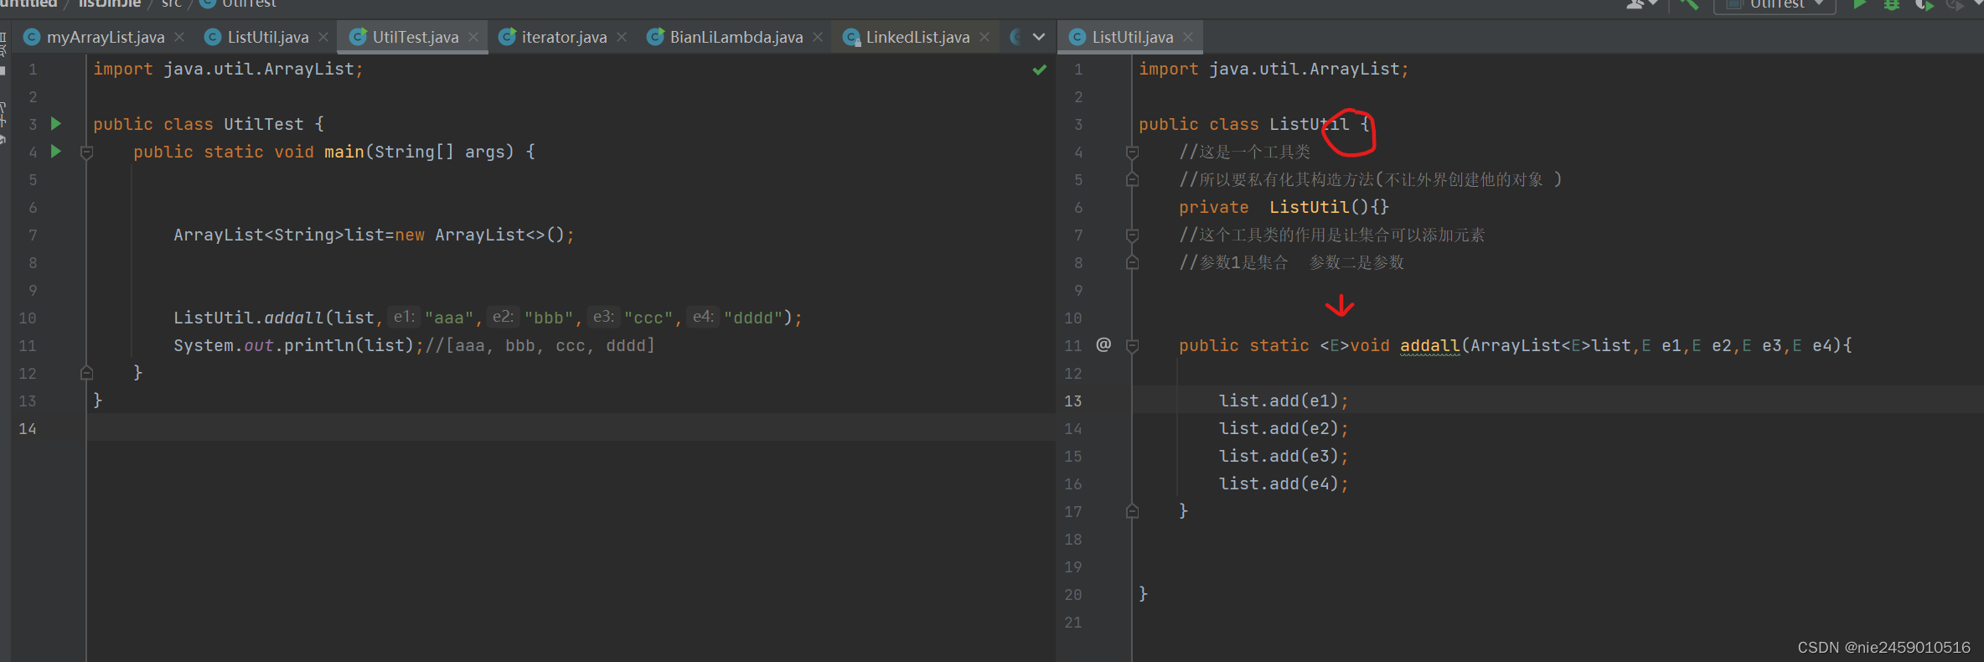
Task: Close the BianLiLambda.java tab
Action: [x=818, y=37]
